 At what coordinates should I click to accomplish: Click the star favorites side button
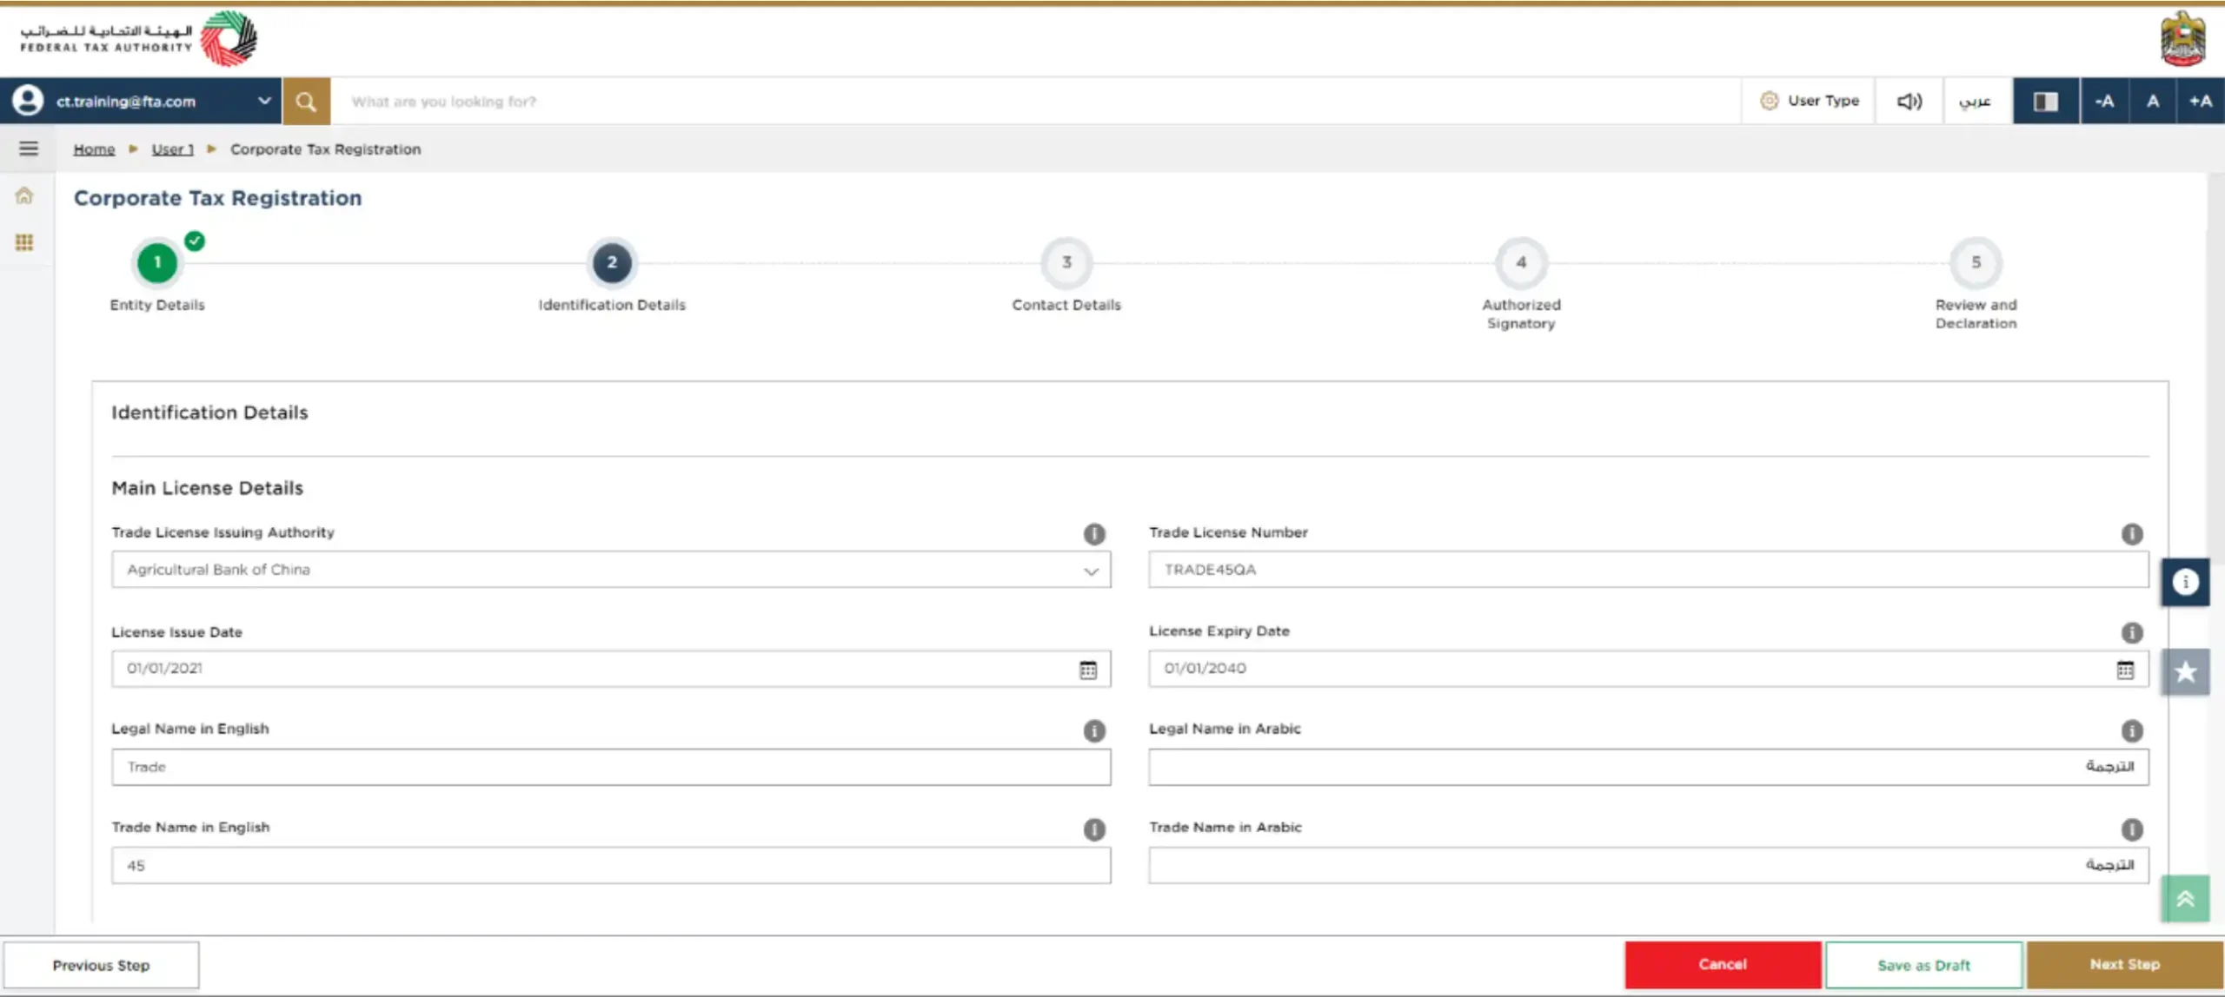click(2185, 671)
